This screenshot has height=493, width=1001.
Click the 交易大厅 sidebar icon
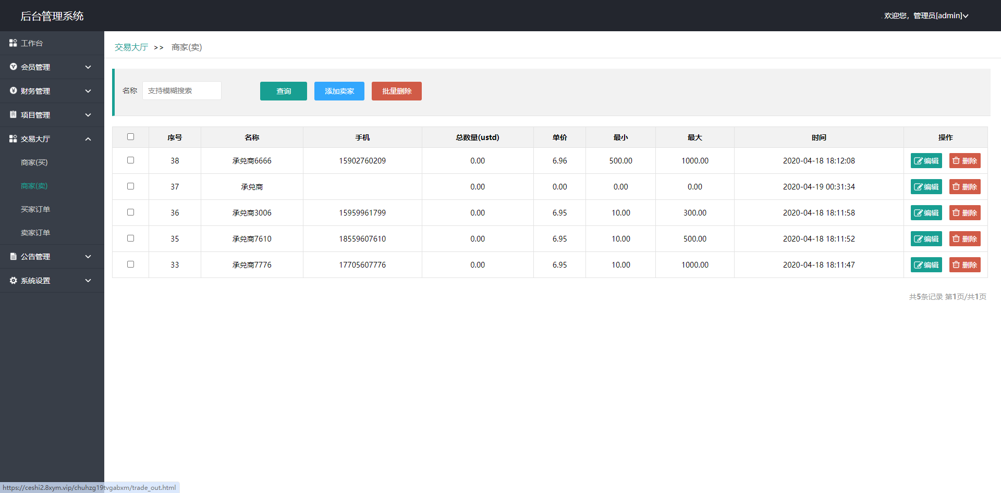13,138
